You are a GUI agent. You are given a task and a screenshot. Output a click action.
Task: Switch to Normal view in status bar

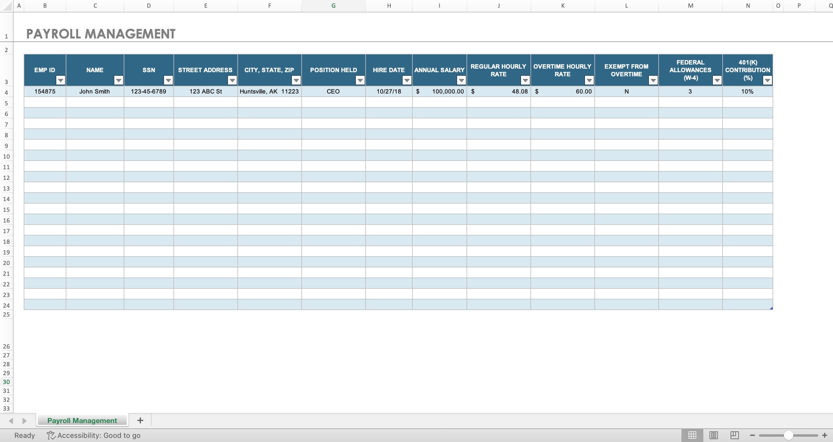coord(692,435)
